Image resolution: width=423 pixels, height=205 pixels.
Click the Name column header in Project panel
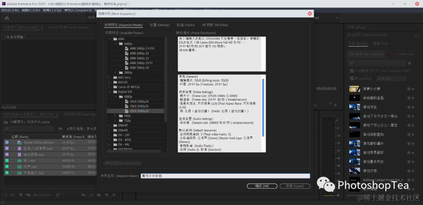click(20, 137)
